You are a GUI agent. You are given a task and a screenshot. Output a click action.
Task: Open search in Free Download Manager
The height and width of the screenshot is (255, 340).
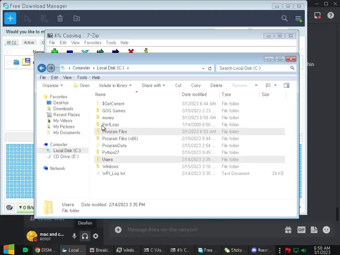click(x=285, y=19)
